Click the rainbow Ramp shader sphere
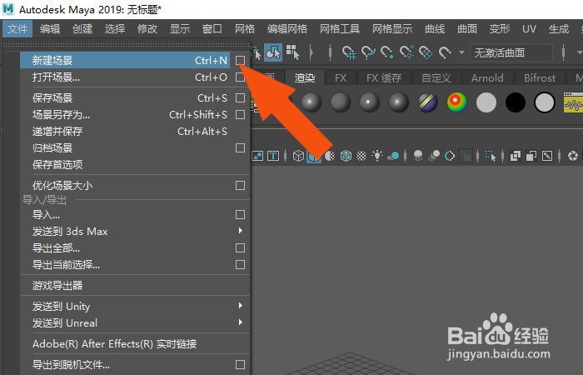Image resolution: width=583 pixels, height=375 pixels. (x=457, y=102)
